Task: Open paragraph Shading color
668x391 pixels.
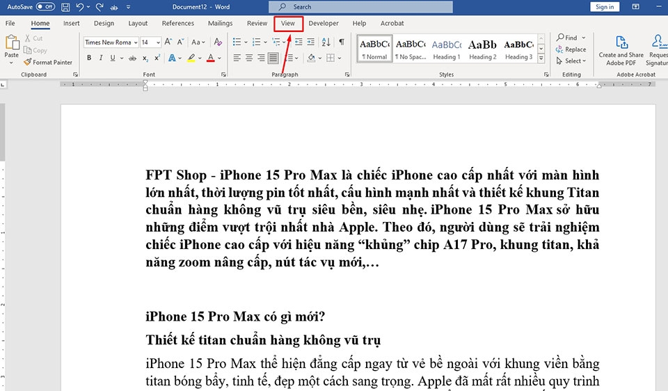Action: 312,58
